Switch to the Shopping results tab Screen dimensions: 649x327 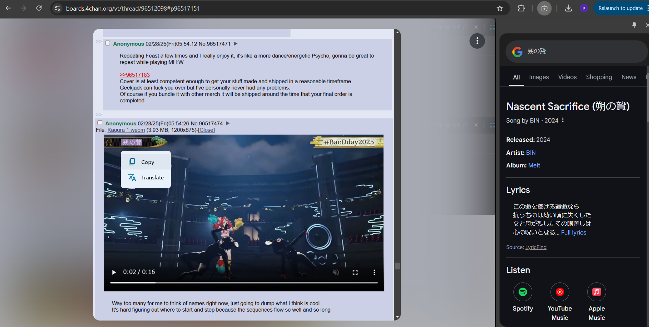coord(599,77)
